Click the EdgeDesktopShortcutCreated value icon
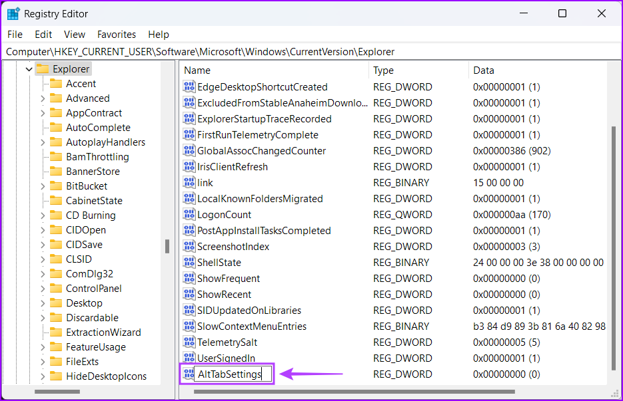This screenshot has width=623, height=401. [189, 86]
